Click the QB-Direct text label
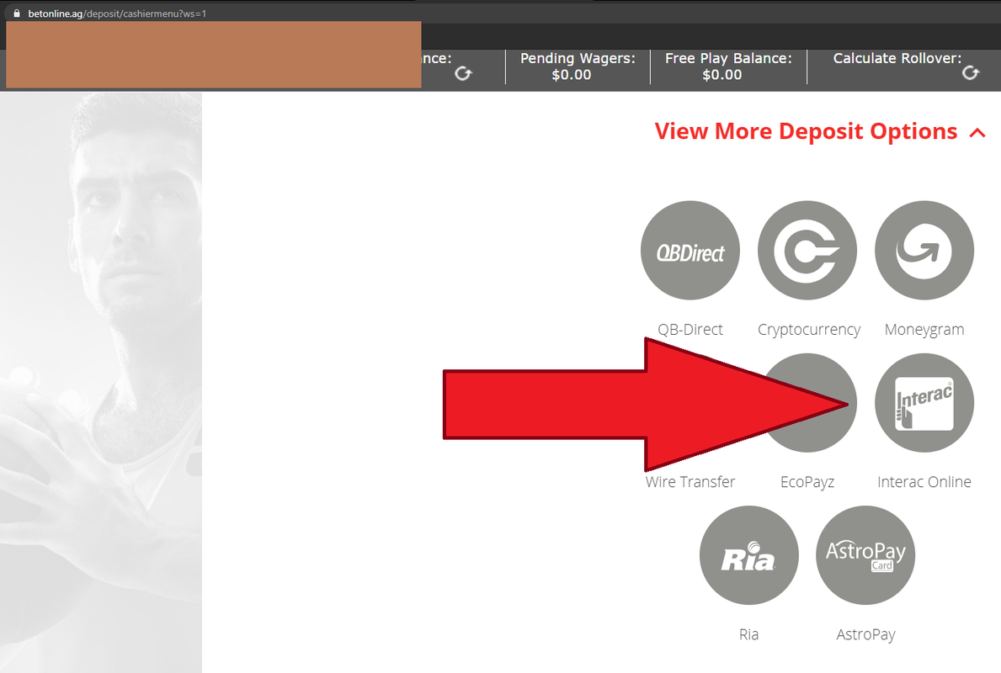 pos(690,329)
